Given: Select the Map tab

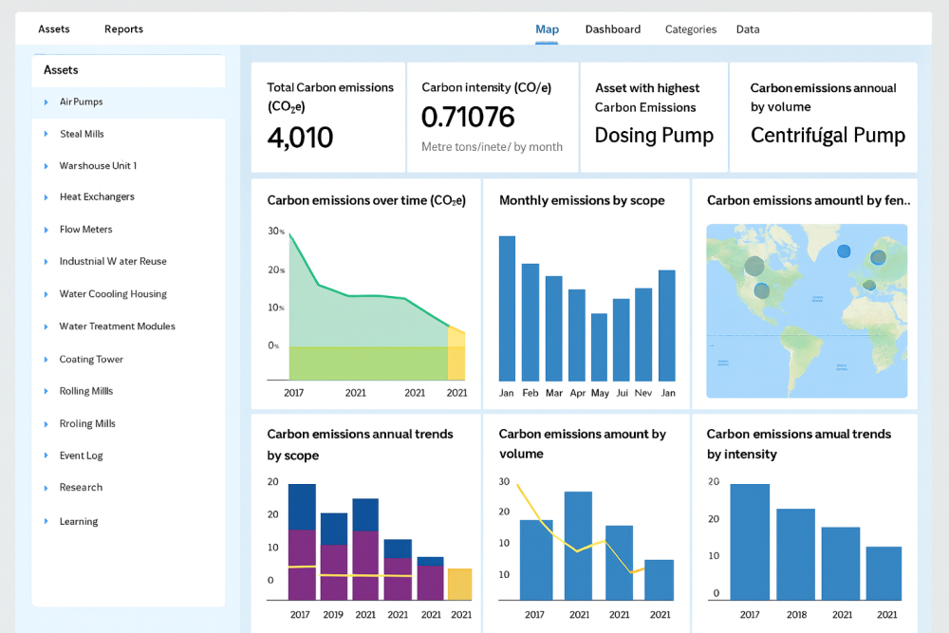Looking at the screenshot, I should (547, 29).
